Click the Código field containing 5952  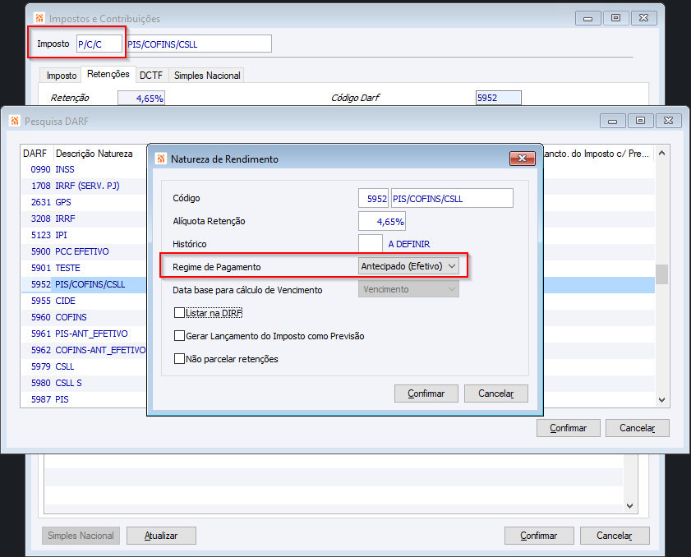point(373,198)
